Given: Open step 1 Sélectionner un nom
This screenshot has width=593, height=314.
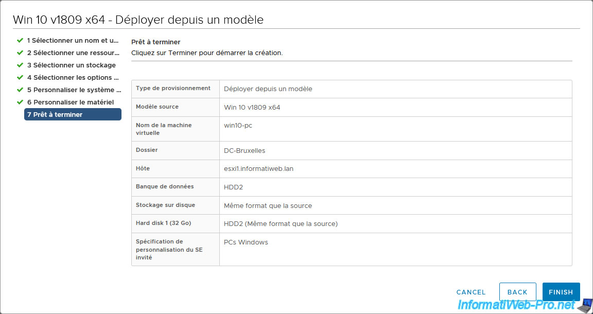Looking at the screenshot, I should pos(73,41).
